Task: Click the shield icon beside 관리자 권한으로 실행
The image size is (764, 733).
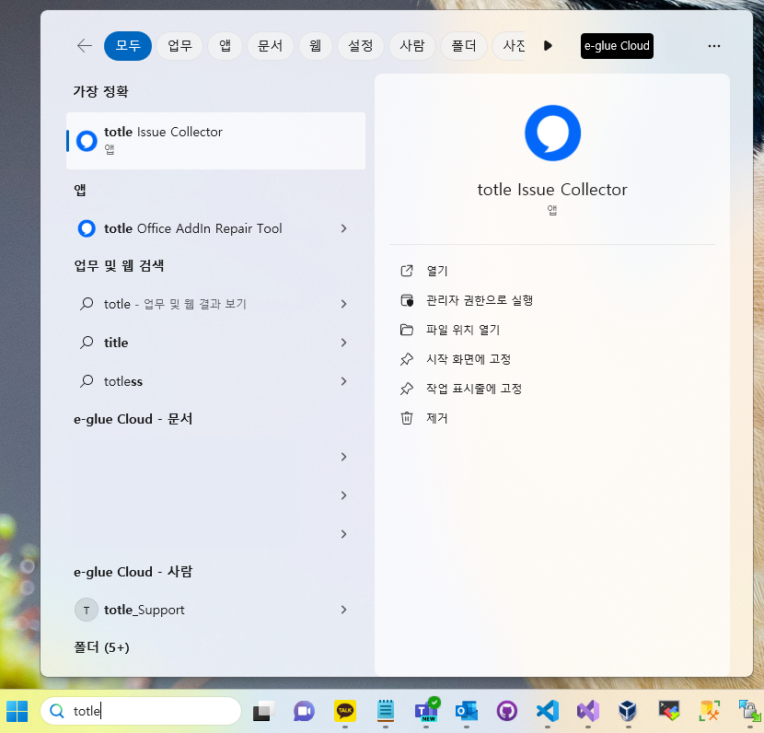Action: pyautogui.click(x=406, y=300)
